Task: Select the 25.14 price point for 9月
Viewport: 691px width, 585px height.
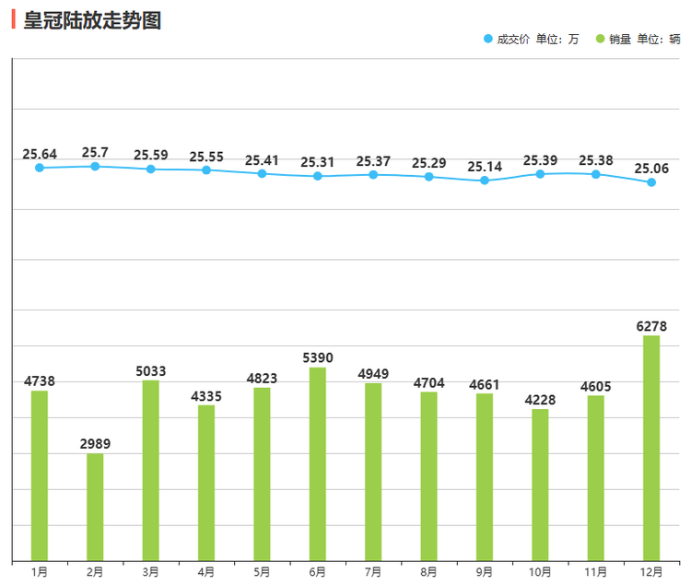Action: 485,181
